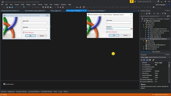Click the pin icon of Solution Explorer panel
This screenshot has height=96, width=171.
point(167,11)
